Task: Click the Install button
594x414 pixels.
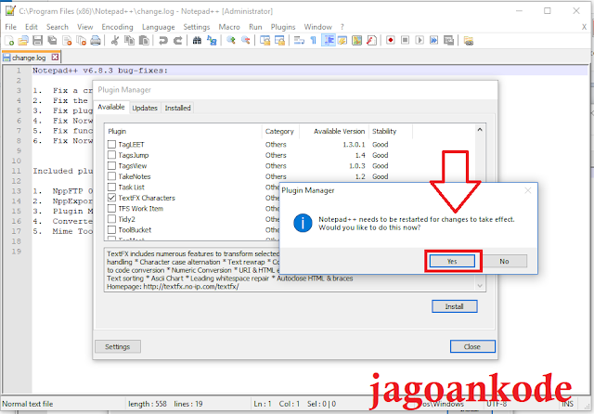Action: click(454, 306)
